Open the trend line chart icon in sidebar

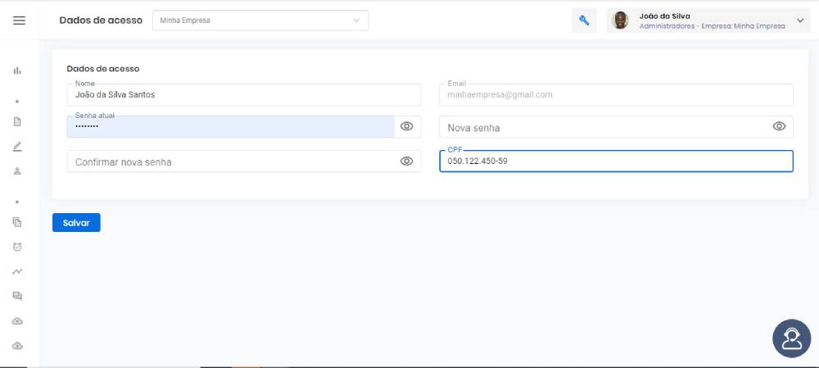coord(17,271)
